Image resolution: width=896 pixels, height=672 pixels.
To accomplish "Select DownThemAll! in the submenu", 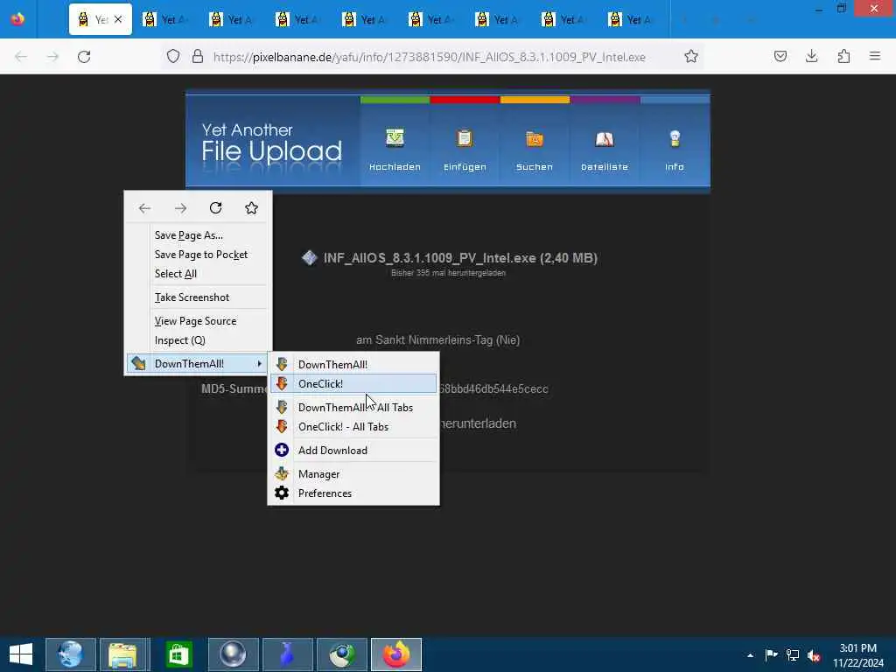I will tap(353, 365).
